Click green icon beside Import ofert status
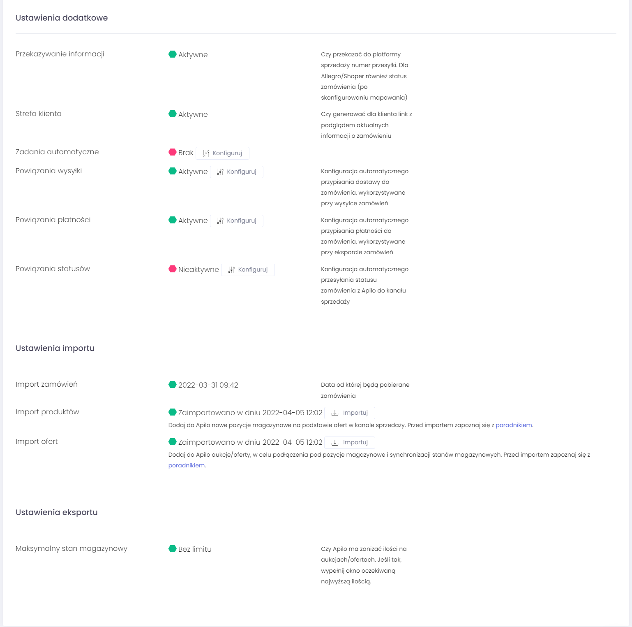This screenshot has width=632, height=627. (173, 442)
